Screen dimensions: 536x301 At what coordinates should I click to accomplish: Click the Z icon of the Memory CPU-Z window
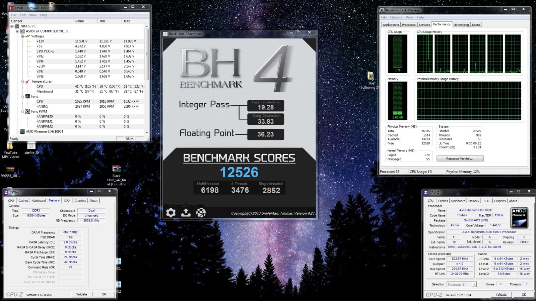pyautogui.click(x=6, y=192)
